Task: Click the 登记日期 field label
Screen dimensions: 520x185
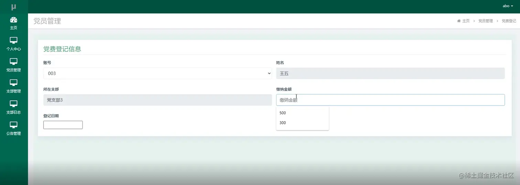Action: pyautogui.click(x=51, y=116)
